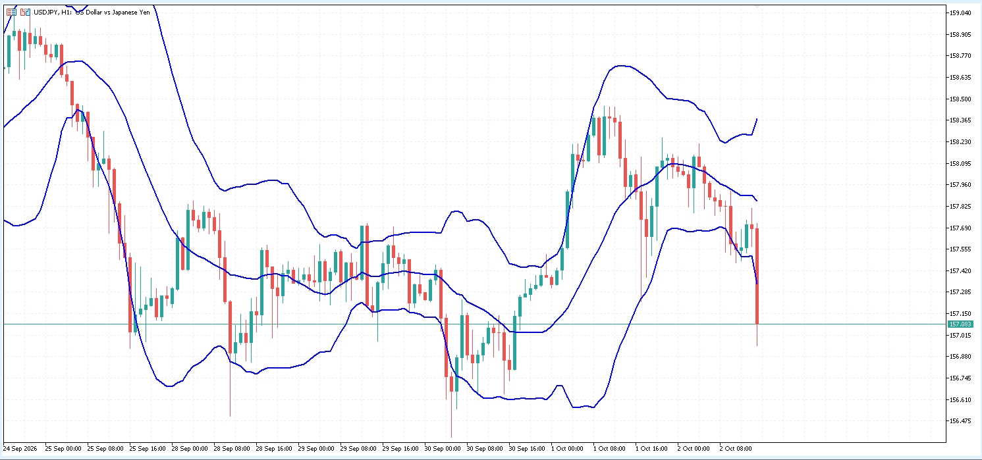Click the 156.475 price scale label
The height and width of the screenshot is (460, 982).
pos(959,421)
